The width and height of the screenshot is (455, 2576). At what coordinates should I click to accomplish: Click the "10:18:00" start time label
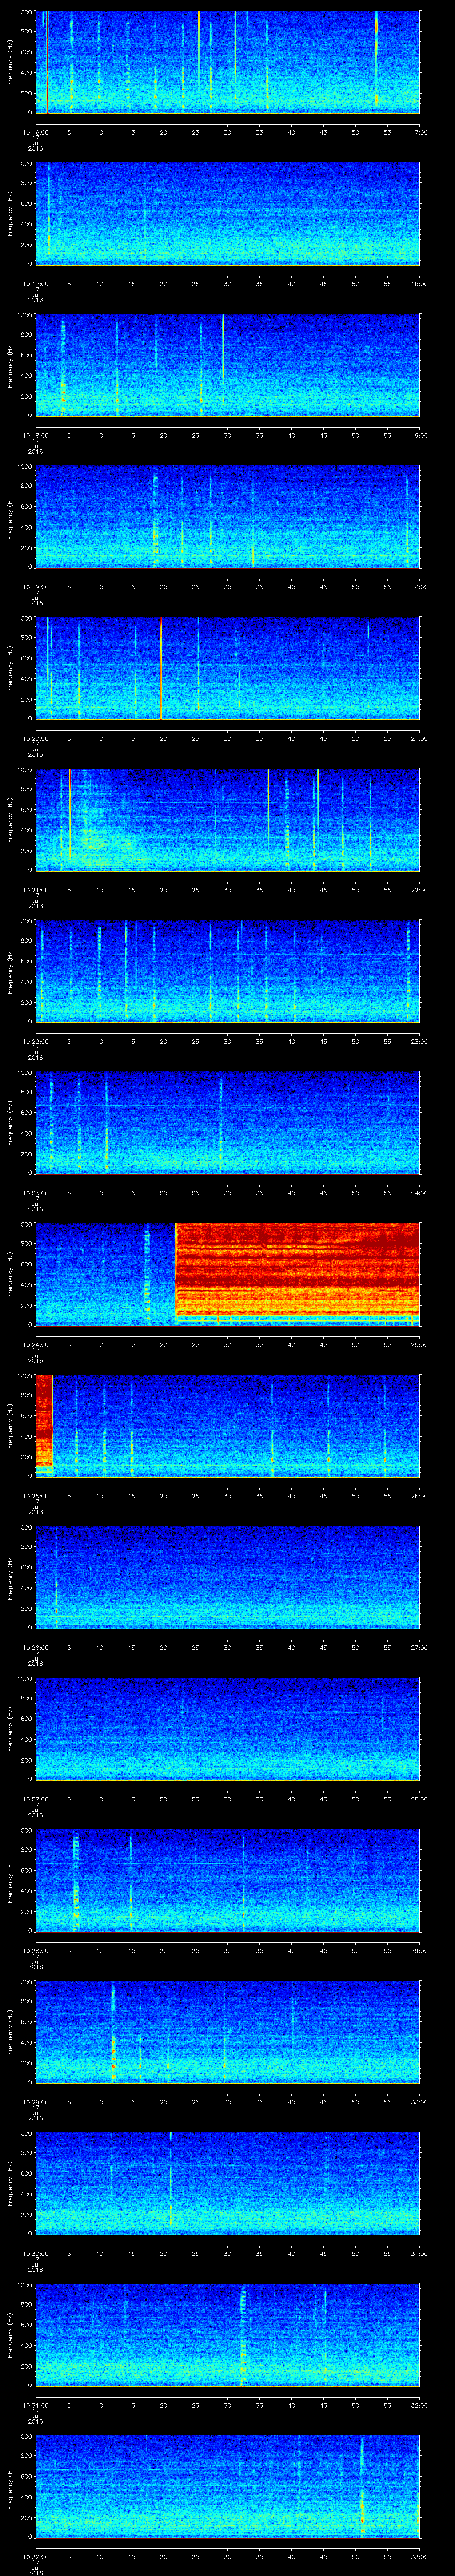(x=36, y=435)
